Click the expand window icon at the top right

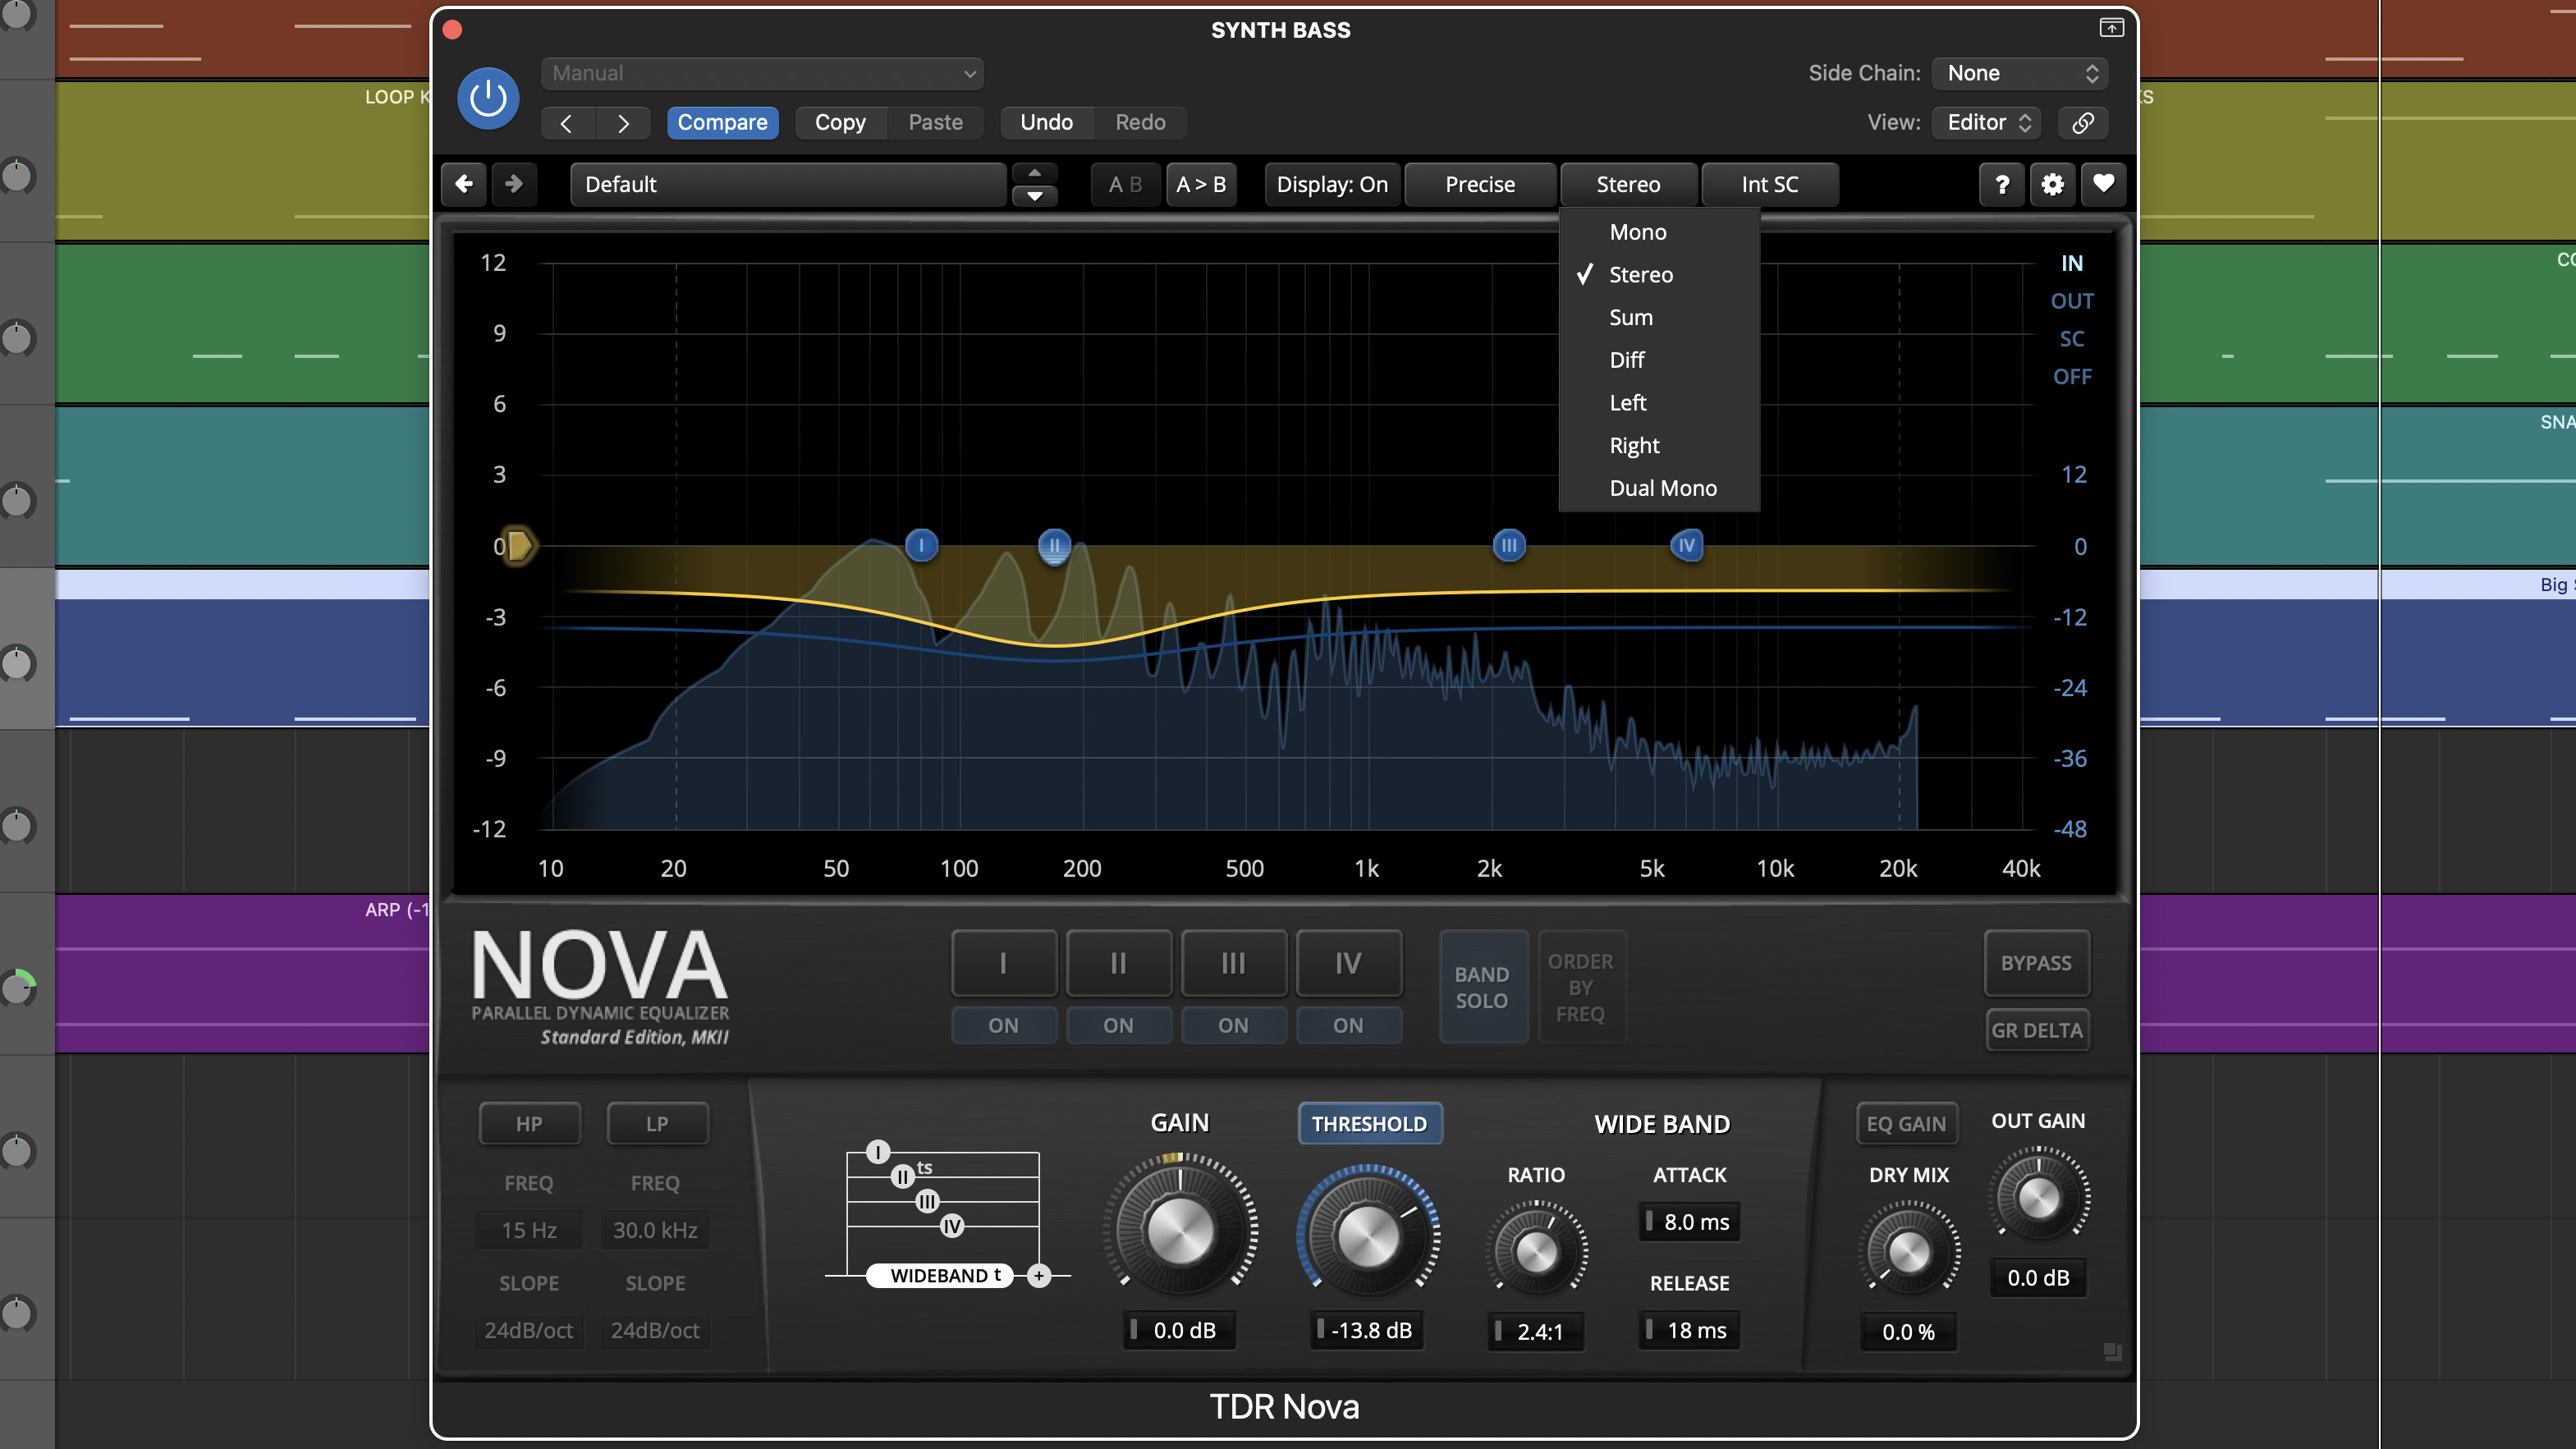tap(2111, 28)
